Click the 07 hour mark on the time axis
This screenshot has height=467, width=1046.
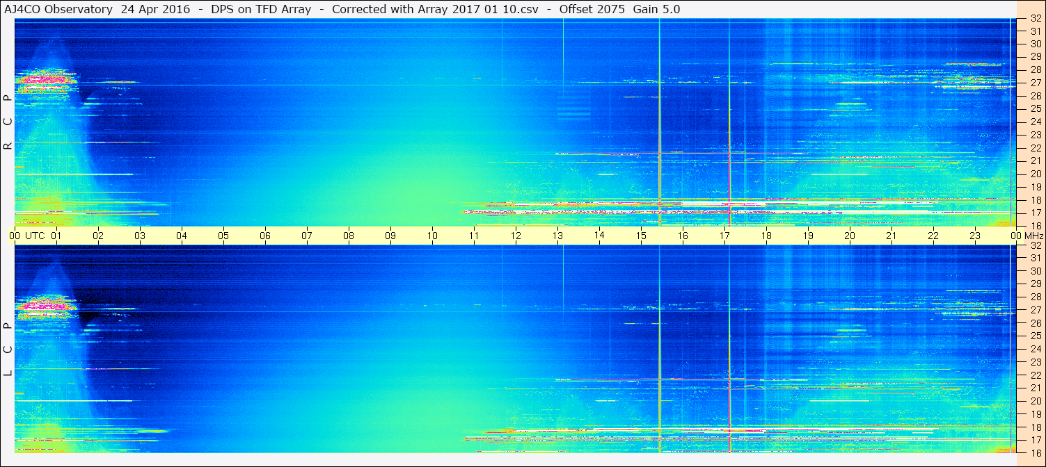click(x=307, y=236)
